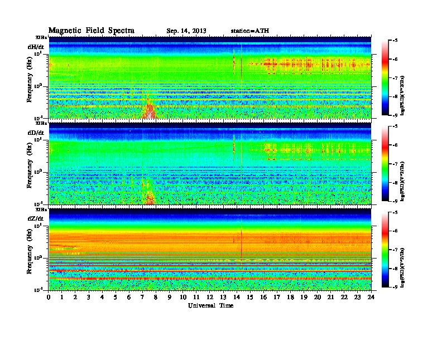Click hour 3 tick label on time axis
This screenshot has height=341, width=442.
pyautogui.click(x=89, y=298)
